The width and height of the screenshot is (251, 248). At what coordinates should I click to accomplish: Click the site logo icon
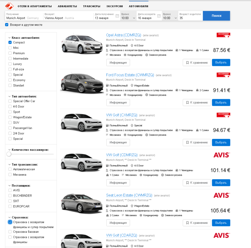pos(10,6)
